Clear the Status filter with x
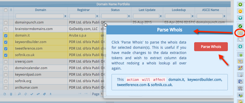Image resolution: width=245 pixels, height=103 pixels. click(x=129, y=16)
